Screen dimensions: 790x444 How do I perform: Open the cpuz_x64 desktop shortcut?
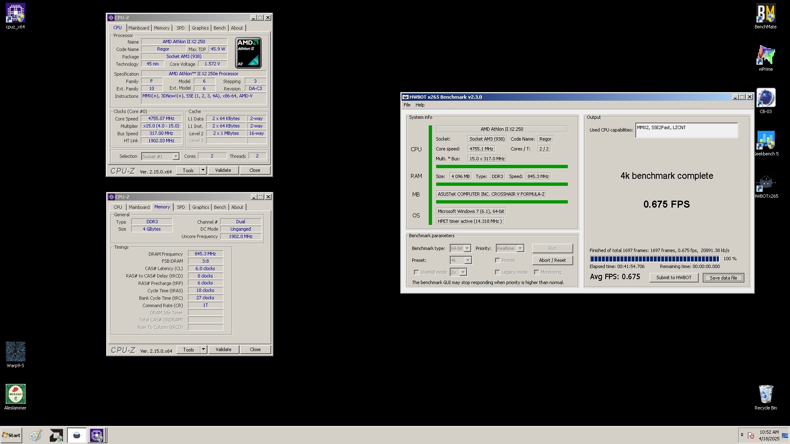coord(15,16)
